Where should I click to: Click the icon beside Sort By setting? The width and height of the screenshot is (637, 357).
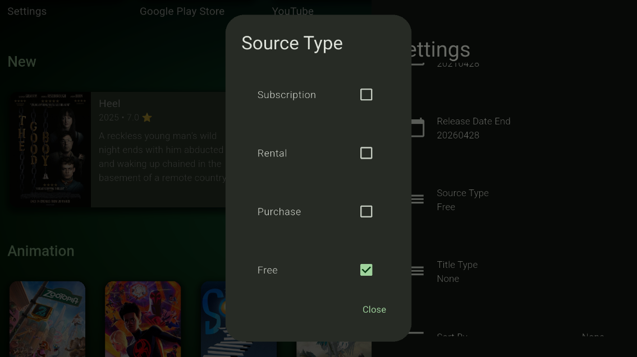point(416,335)
